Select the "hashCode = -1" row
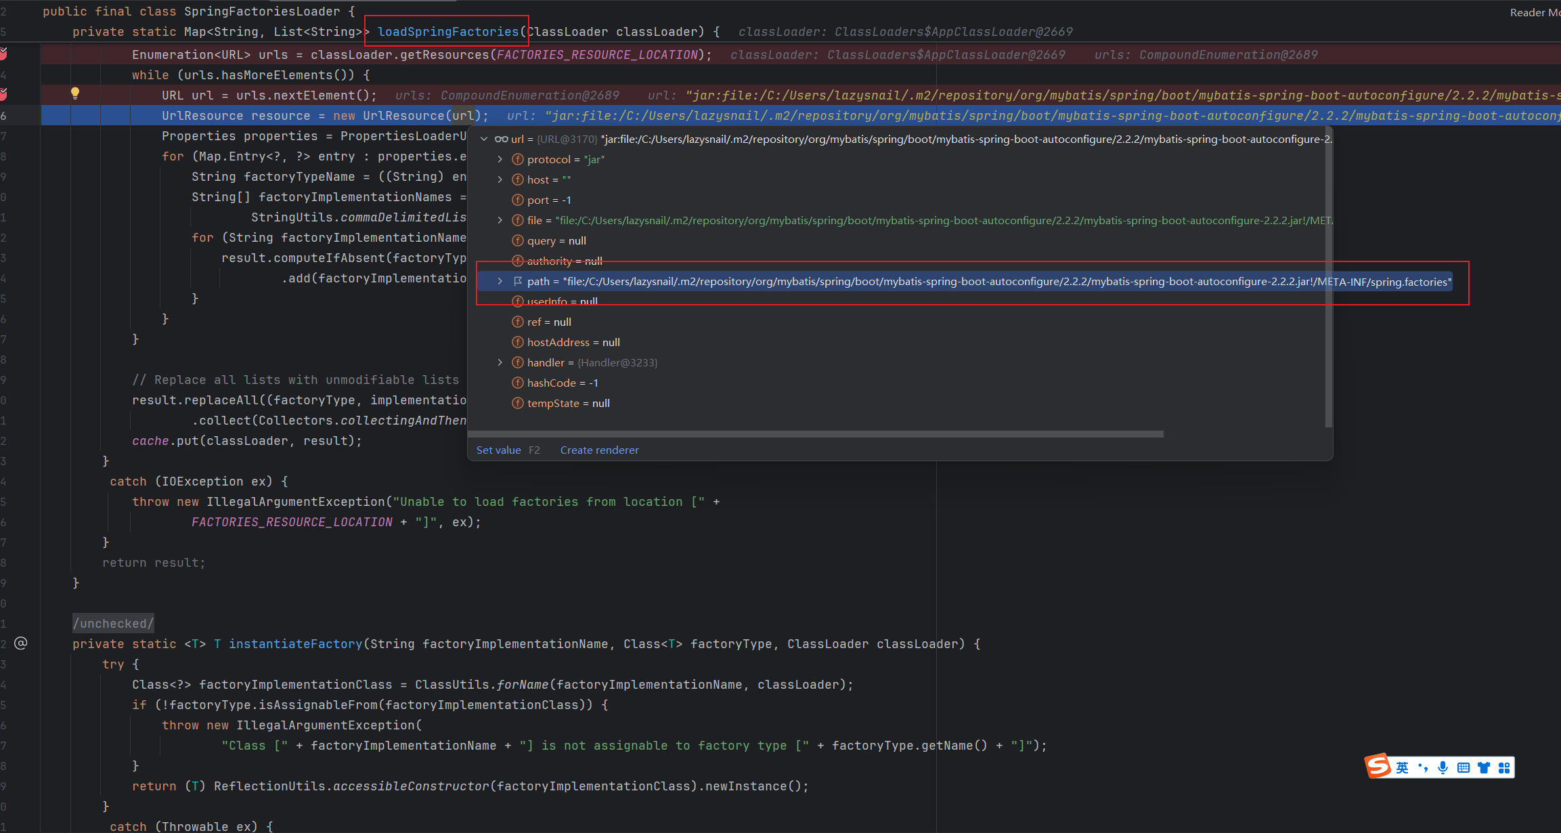This screenshot has width=1561, height=833. tap(896, 383)
